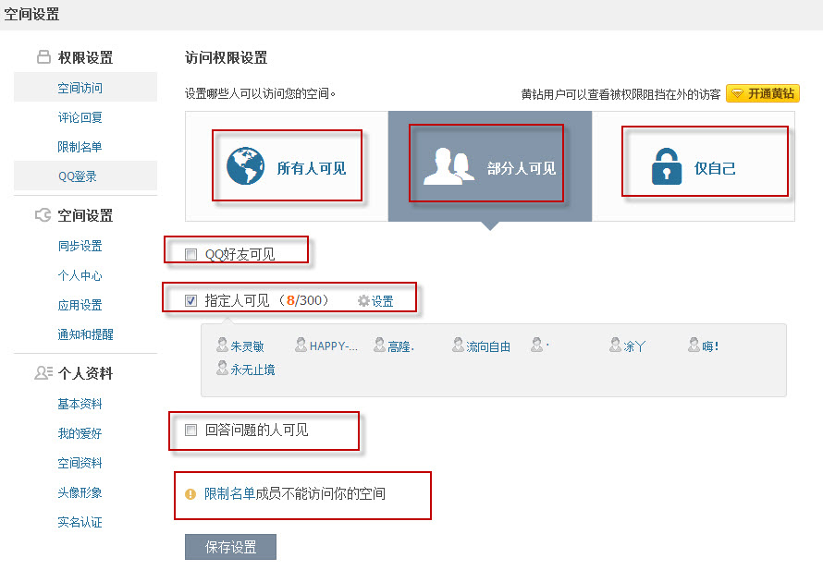Click the avatar icon of 涂丫
Image resolution: width=823 pixels, height=570 pixels.
pyautogui.click(x=615, y=345)
